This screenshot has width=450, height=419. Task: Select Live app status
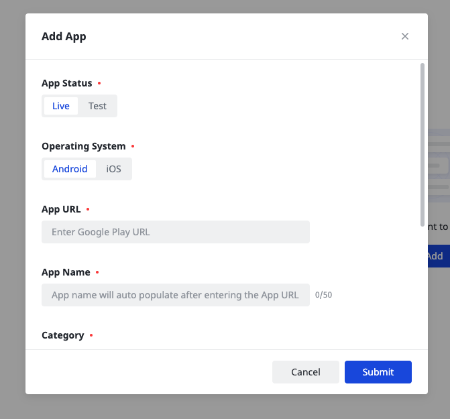(x=61, y=106)
